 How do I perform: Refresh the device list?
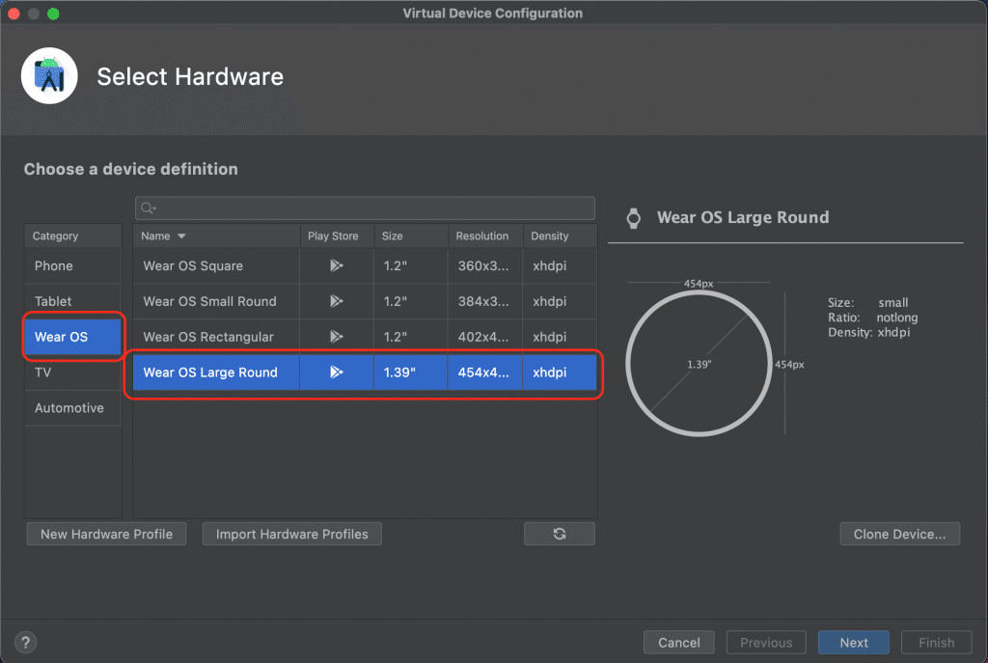[560, 534]
